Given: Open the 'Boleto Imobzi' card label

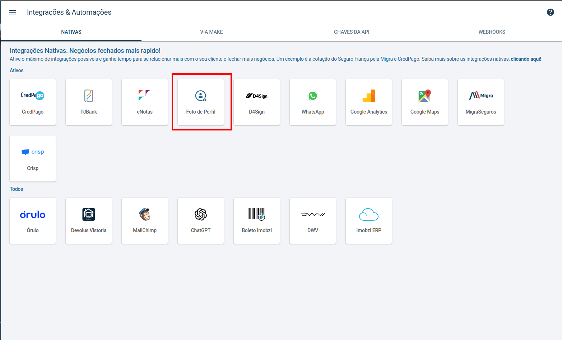Looking at the screenshot, I should click(257, 230).
